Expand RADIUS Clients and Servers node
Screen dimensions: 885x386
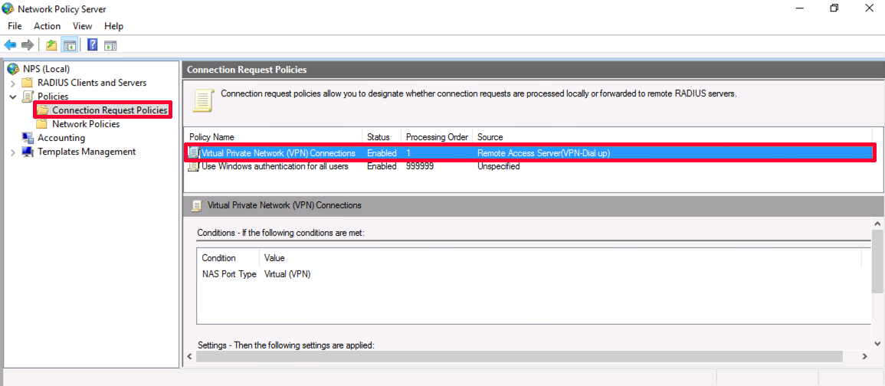(13, 83)
